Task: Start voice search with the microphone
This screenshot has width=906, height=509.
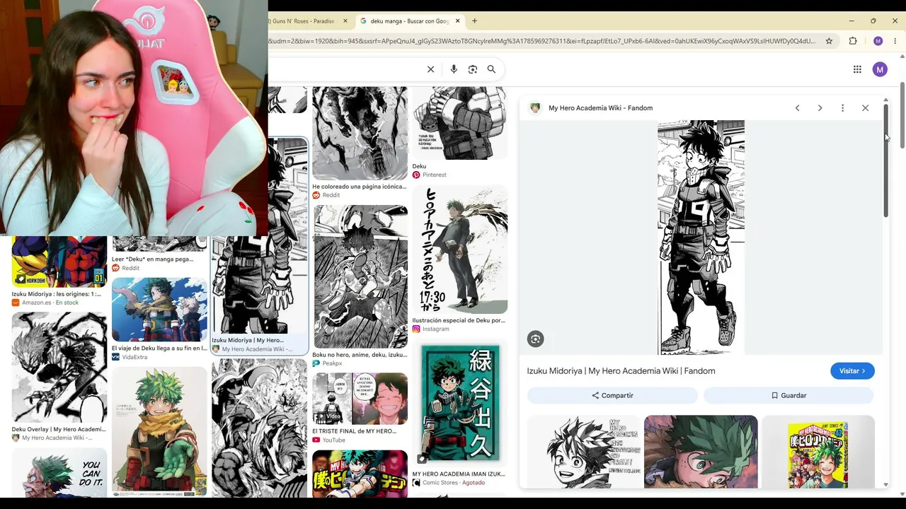Action: [x=454, y=69]
